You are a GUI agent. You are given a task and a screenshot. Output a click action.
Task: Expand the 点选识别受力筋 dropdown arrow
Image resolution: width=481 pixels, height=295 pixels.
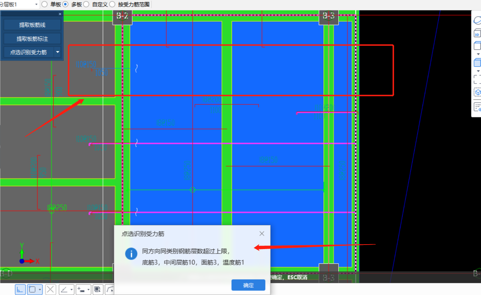coord(57,52)
